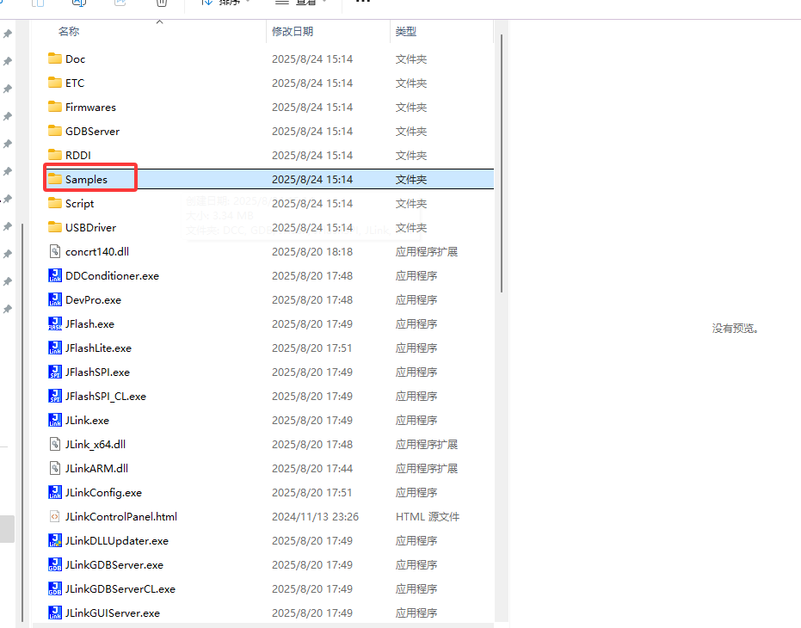Click the DevPro.exe application icon

coord(55,300)
